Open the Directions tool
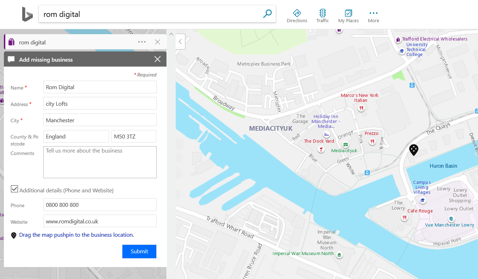Viewport: 478px width, 279px height. (x=297, y=16)
